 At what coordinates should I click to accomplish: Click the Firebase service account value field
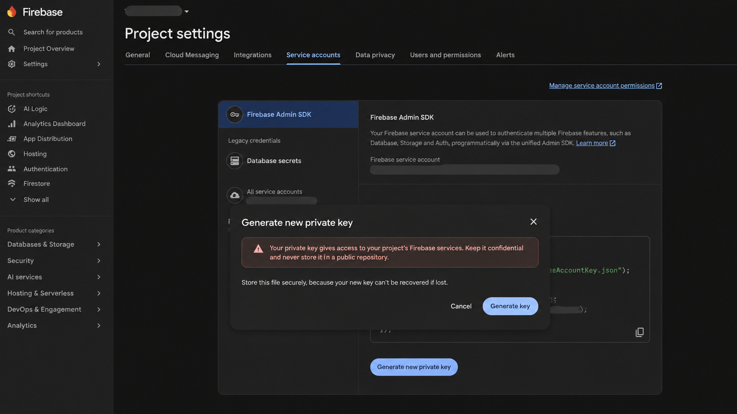(x=465, y=170)
